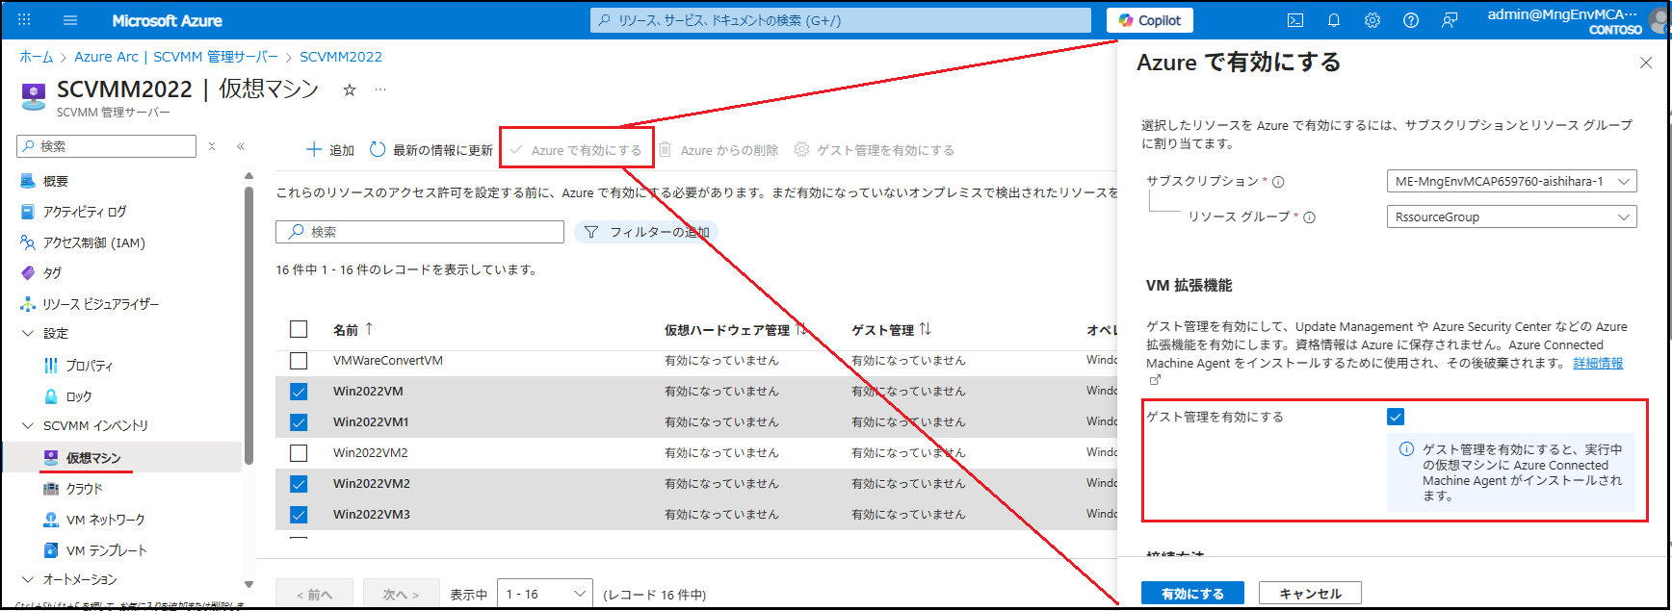This screenshot has width=1672, height=611.
Task: Check the VMWareConvertVM row checkbox
Action: (299, 361)
